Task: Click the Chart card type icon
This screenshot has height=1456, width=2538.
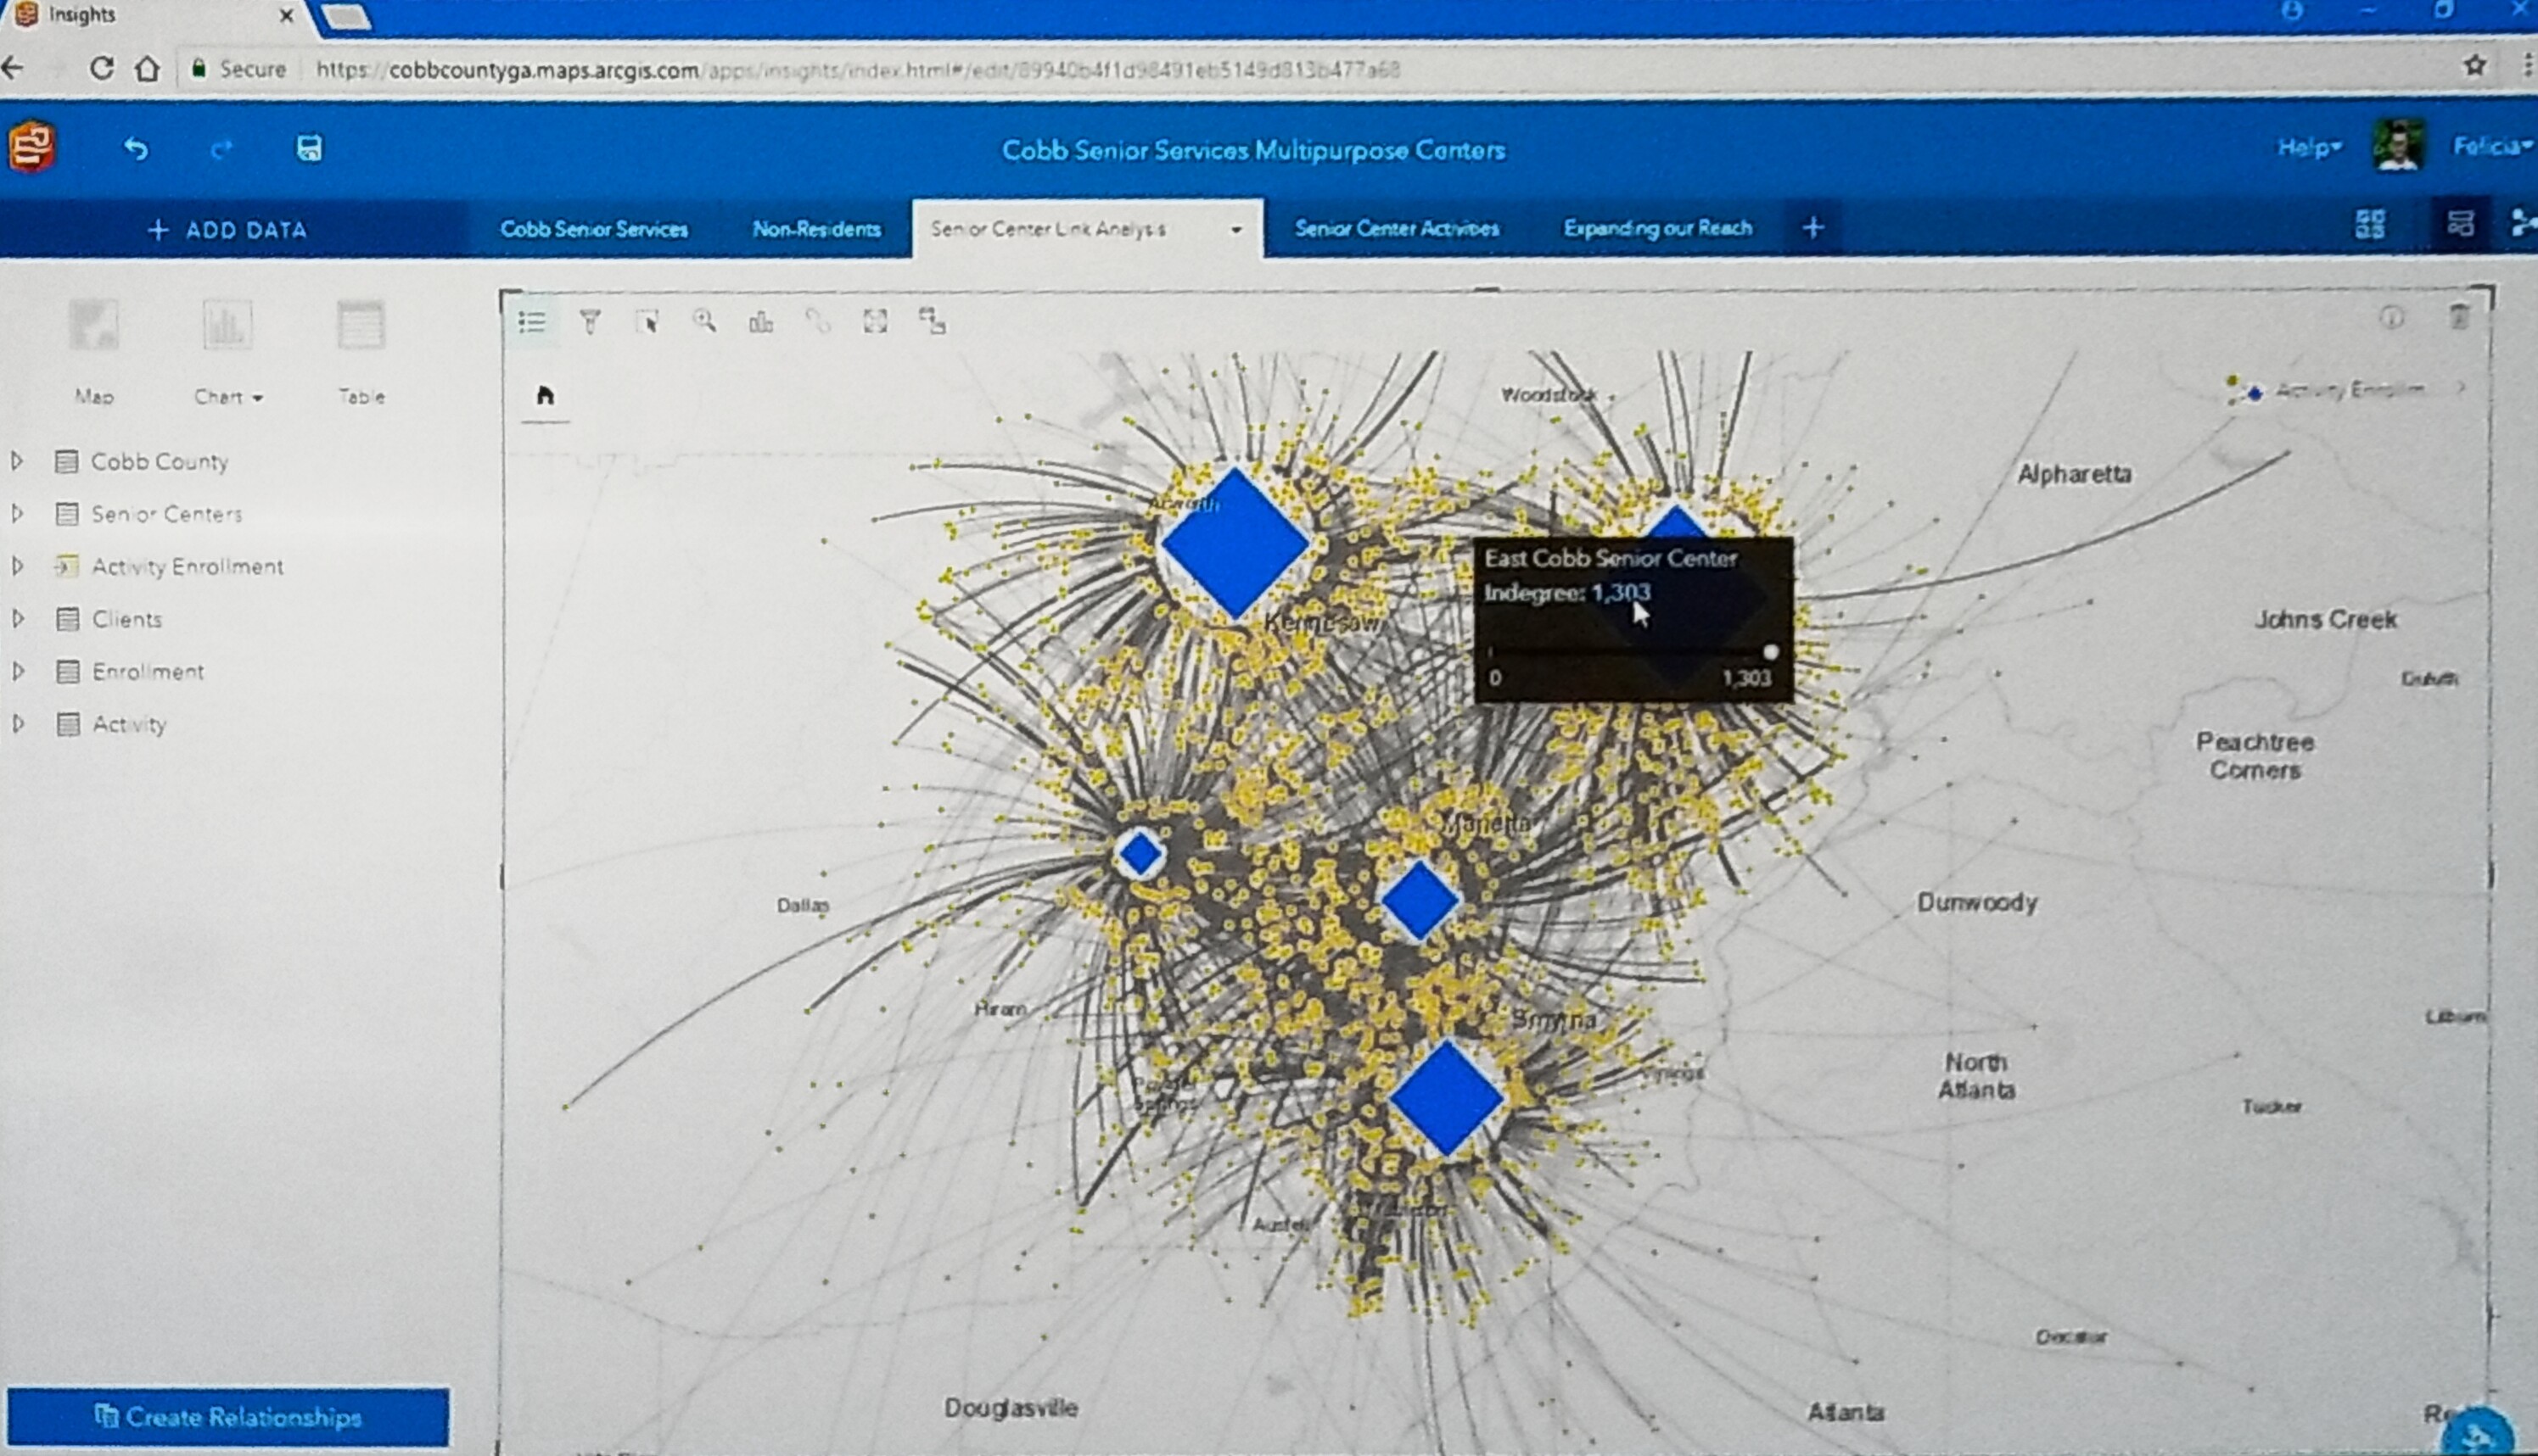Action: tap(226, 325)
